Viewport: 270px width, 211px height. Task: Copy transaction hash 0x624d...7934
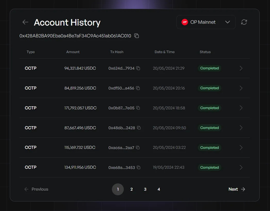[x=138, y=68]
